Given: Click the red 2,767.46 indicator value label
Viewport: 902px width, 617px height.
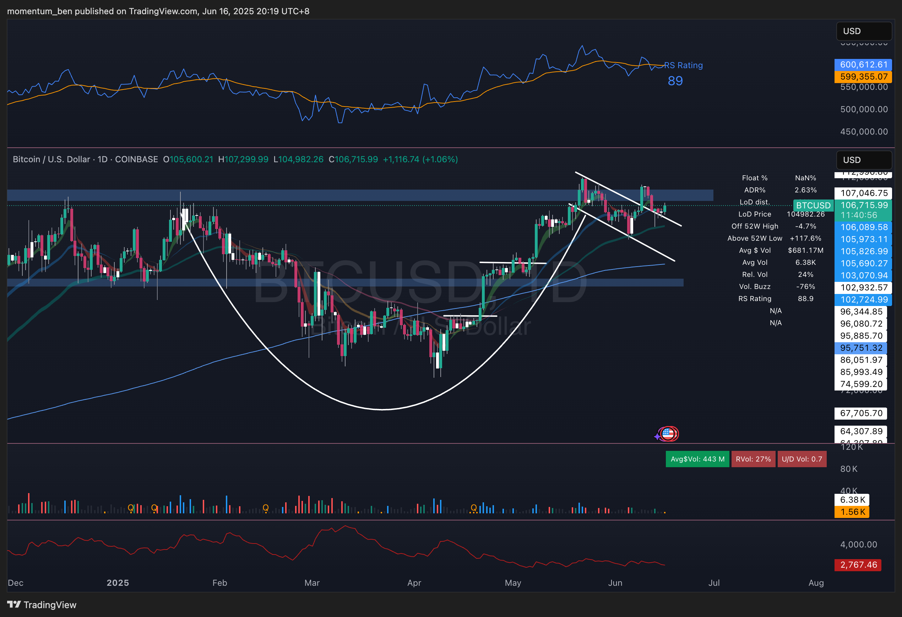Looking at the screenshot, I should (858, 564).
